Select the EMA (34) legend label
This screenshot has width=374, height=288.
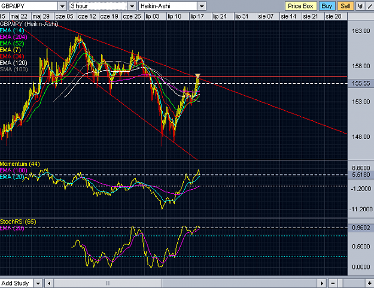[12, 56]
